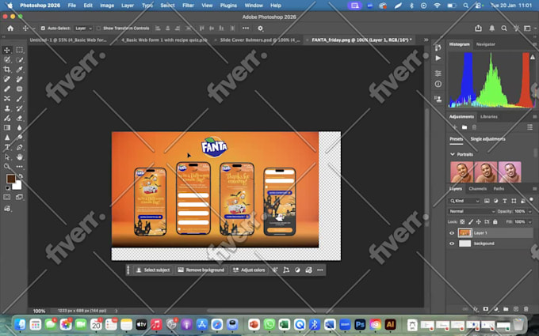Select the Eyedropper tool

click(19, 70)
